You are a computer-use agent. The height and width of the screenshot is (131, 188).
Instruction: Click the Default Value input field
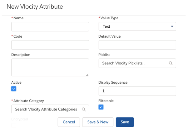137,45
